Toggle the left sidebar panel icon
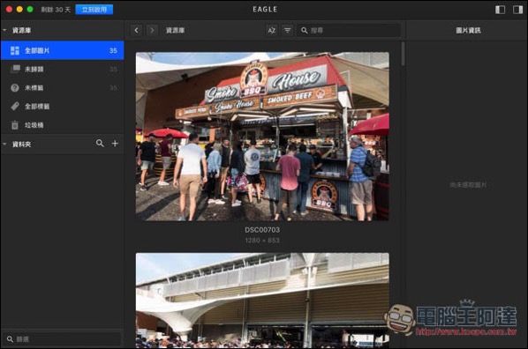This screenshot has height=349, width=528. (x=500, y=10)
